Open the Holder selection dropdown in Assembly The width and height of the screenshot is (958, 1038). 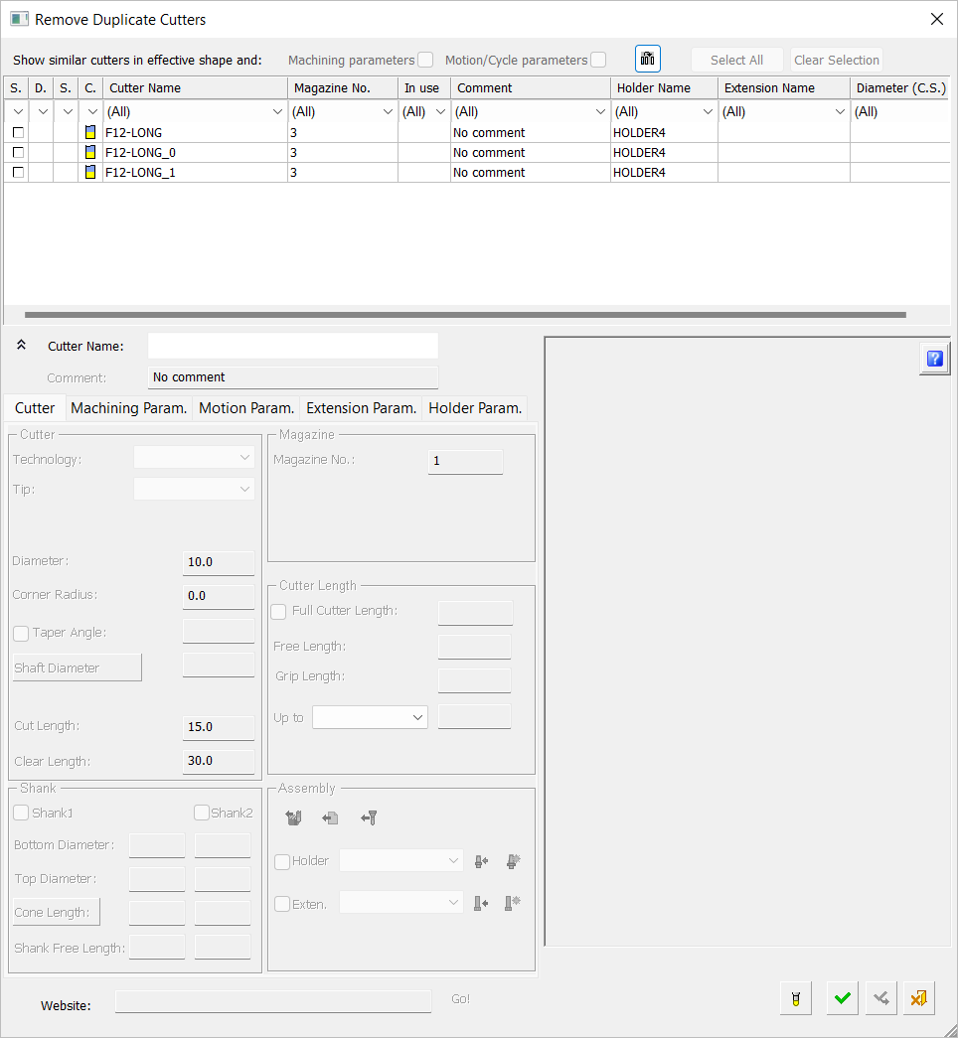tap(400, 860)
